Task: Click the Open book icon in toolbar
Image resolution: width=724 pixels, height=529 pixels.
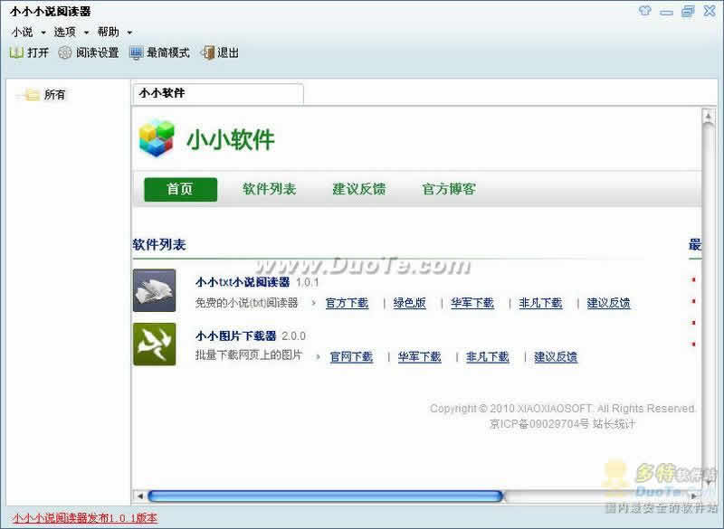Action: pyautogui.click(x=16, y=52)
